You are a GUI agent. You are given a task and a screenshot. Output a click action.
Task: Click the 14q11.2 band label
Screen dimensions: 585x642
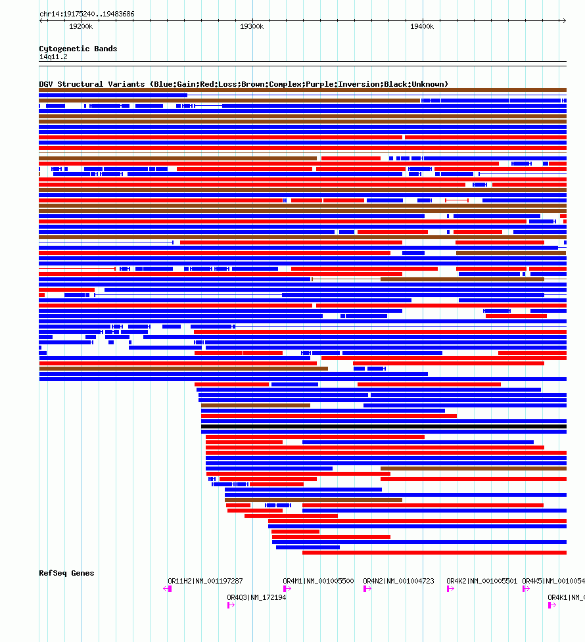click(53, 57)
